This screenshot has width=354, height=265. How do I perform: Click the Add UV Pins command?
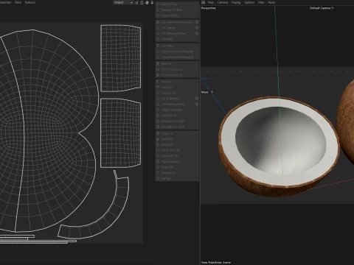[x=177, y=4]
